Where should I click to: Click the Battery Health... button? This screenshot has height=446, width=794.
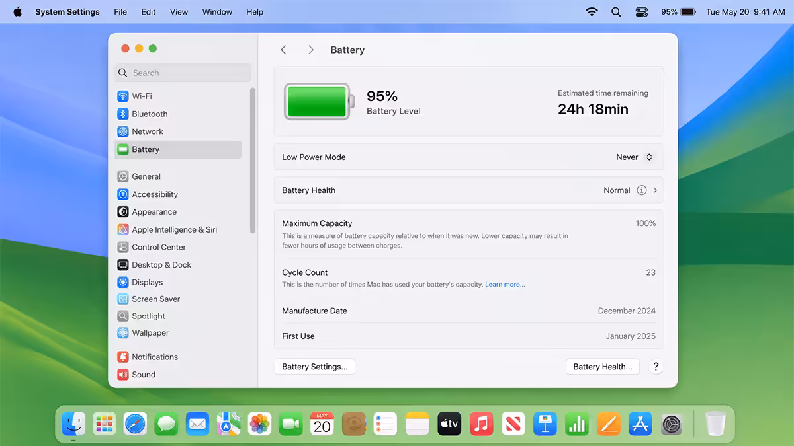(x=603, y=367)
